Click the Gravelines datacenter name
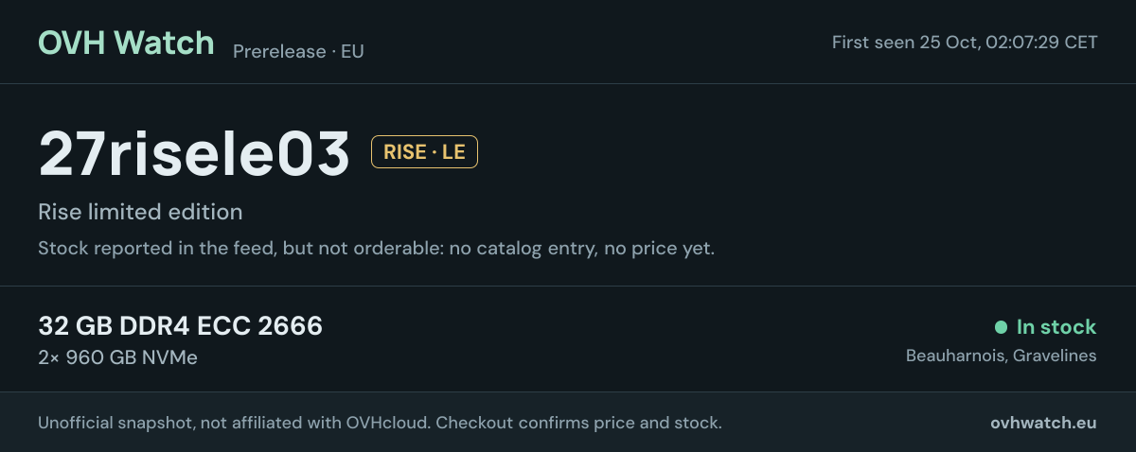Image resolution: width=1136 pixels, height=452 pixels. pos(1054,356)
